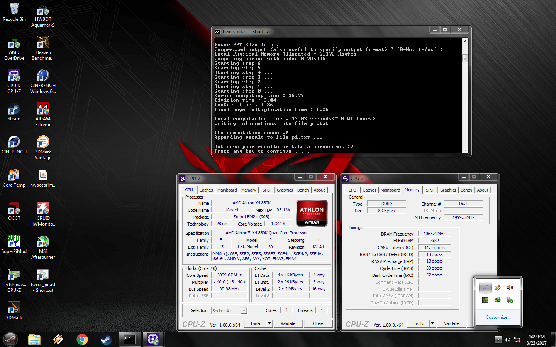Open the Steam app from the taskbar

(106, 339)
